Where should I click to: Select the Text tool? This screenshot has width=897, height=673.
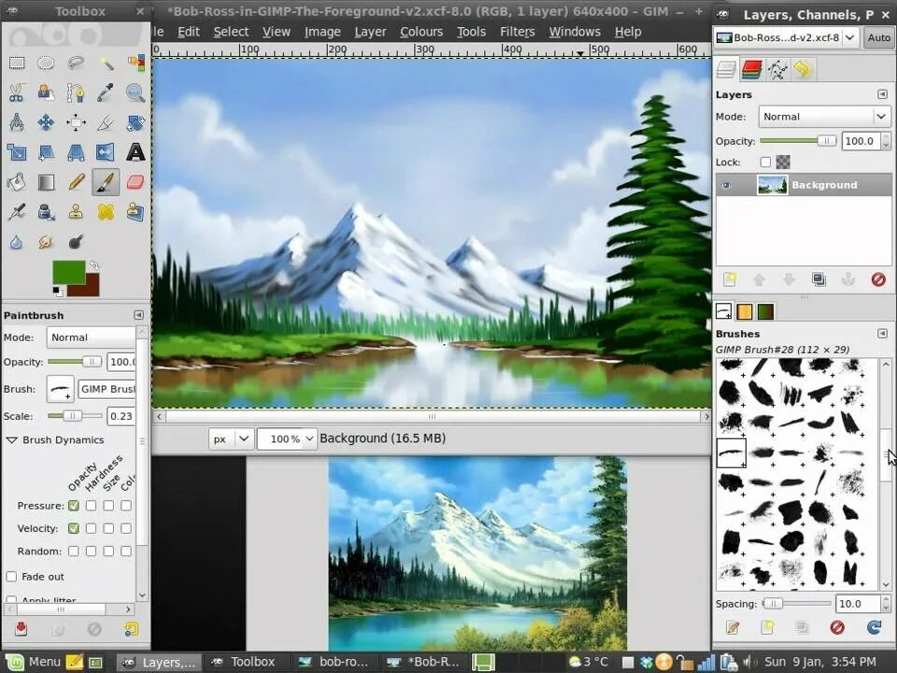coord(135,152)
